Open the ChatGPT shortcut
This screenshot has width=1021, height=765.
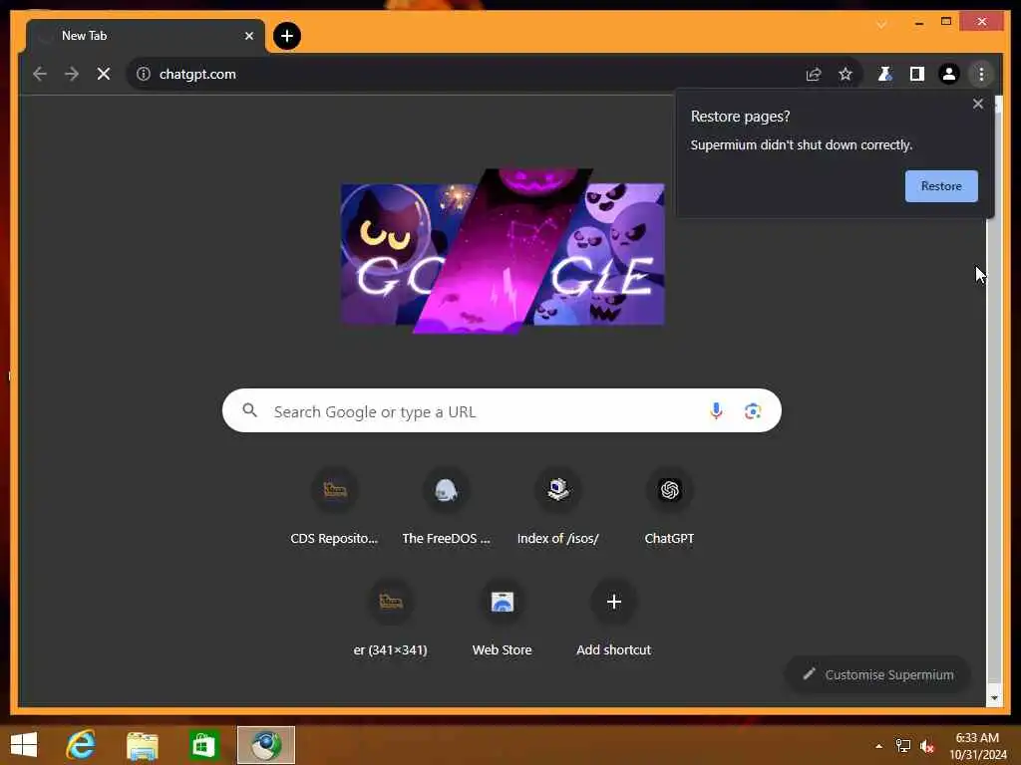click(x=669, y=507)
